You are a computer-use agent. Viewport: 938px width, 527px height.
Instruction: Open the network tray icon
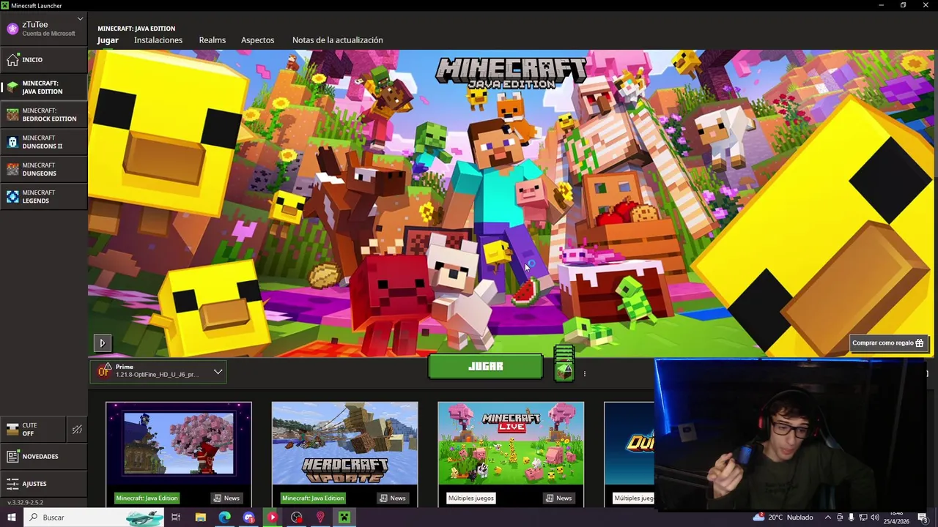pyautogui.click(x=863, y=517)
